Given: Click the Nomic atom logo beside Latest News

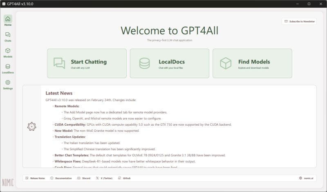Looking at the screenshot, I should (32, 126).
